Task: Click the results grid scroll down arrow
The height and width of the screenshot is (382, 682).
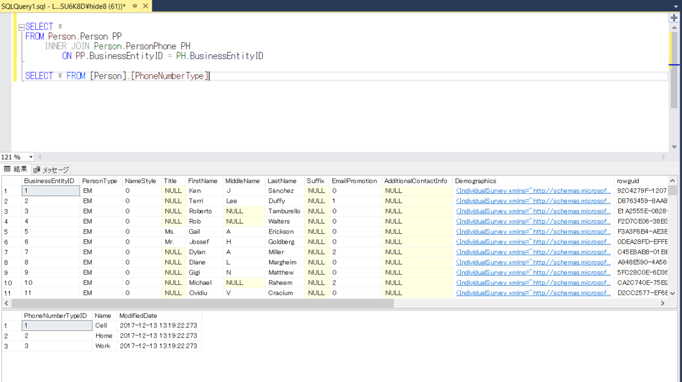Action: [x=672, y=294]
